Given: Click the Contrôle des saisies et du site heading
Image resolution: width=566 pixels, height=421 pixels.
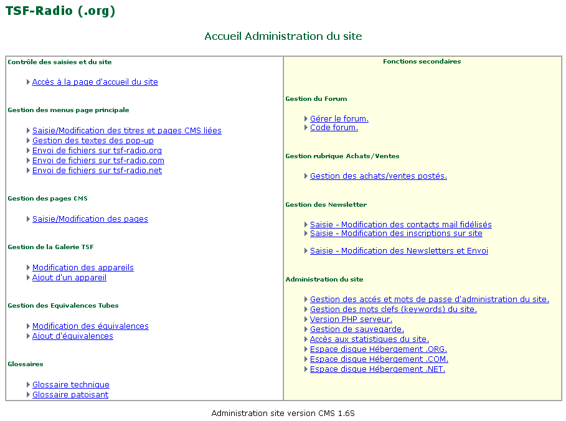Looking at the screenshot, I should [x=60, y=62].
